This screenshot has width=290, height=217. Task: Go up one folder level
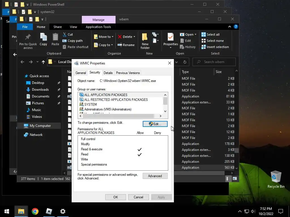point(43,62)
